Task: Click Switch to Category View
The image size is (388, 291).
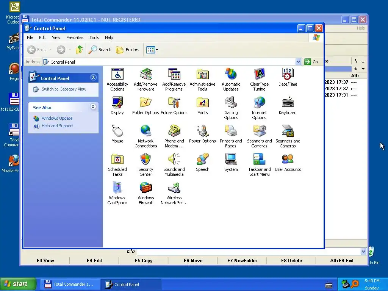Action: point(64,89)
